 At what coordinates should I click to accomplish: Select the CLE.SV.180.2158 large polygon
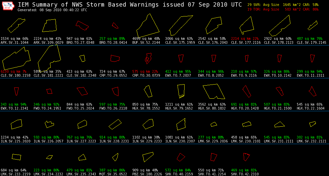(16, 58)
